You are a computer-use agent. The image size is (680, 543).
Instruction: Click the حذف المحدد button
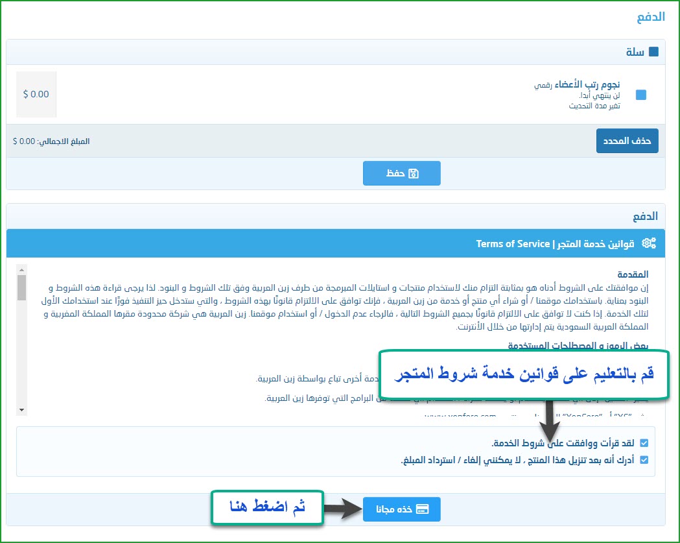627,141
